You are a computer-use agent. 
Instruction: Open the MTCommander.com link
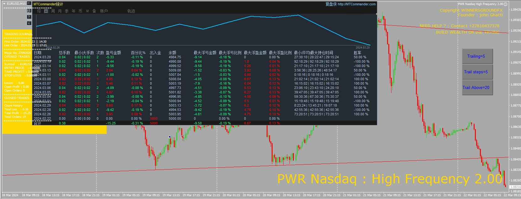357,4
